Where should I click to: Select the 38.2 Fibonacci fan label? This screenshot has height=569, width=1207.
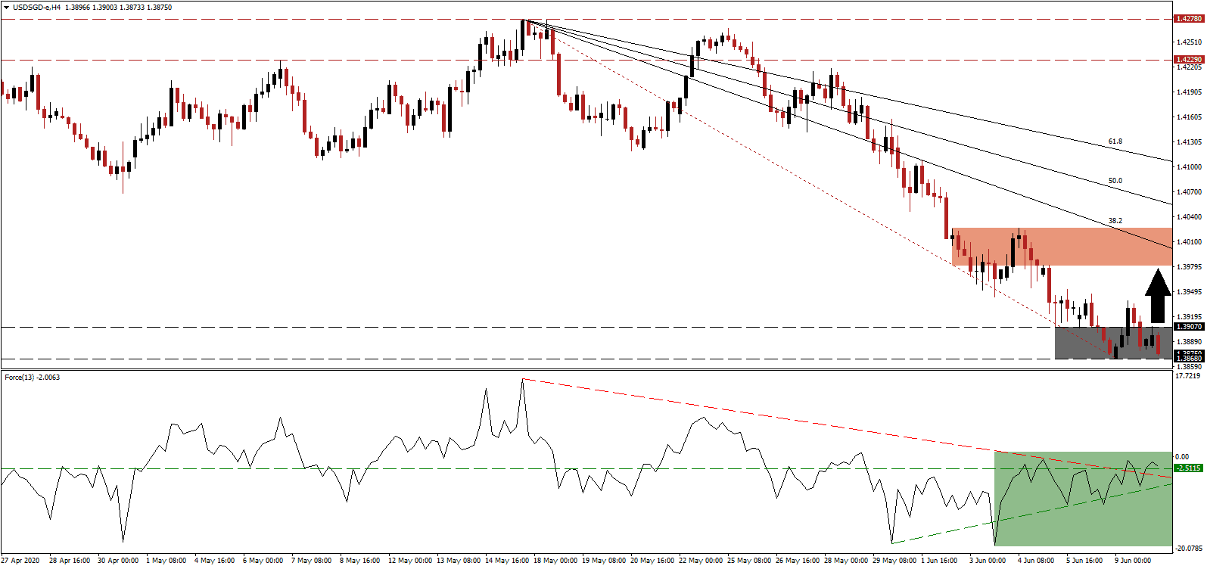click(x=1115, y=221)
